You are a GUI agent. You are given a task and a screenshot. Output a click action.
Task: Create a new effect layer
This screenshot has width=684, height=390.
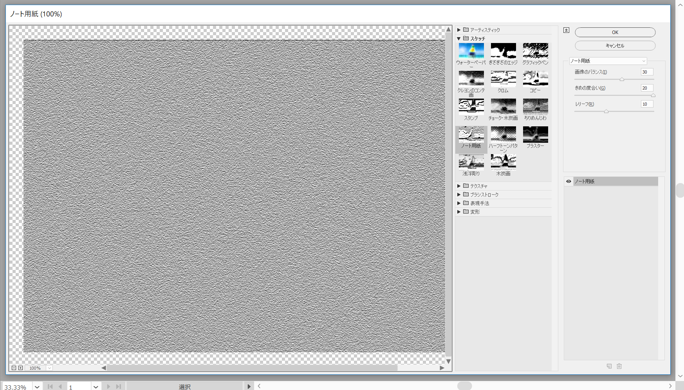pos(609,366)
